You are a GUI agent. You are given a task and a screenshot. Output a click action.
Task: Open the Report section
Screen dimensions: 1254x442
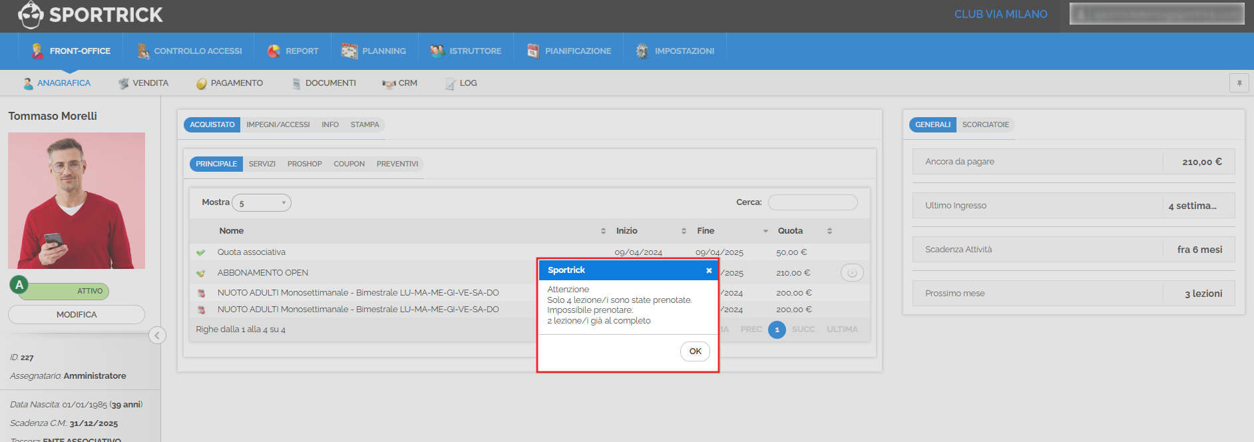[x=293, y=51]
